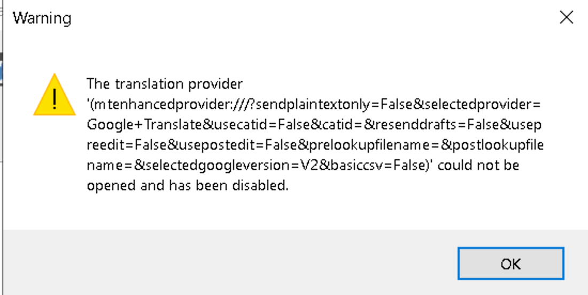Click the usecatid=False parameter text
588x295 pixels.
pyautogui.click(x=261, y=125)
